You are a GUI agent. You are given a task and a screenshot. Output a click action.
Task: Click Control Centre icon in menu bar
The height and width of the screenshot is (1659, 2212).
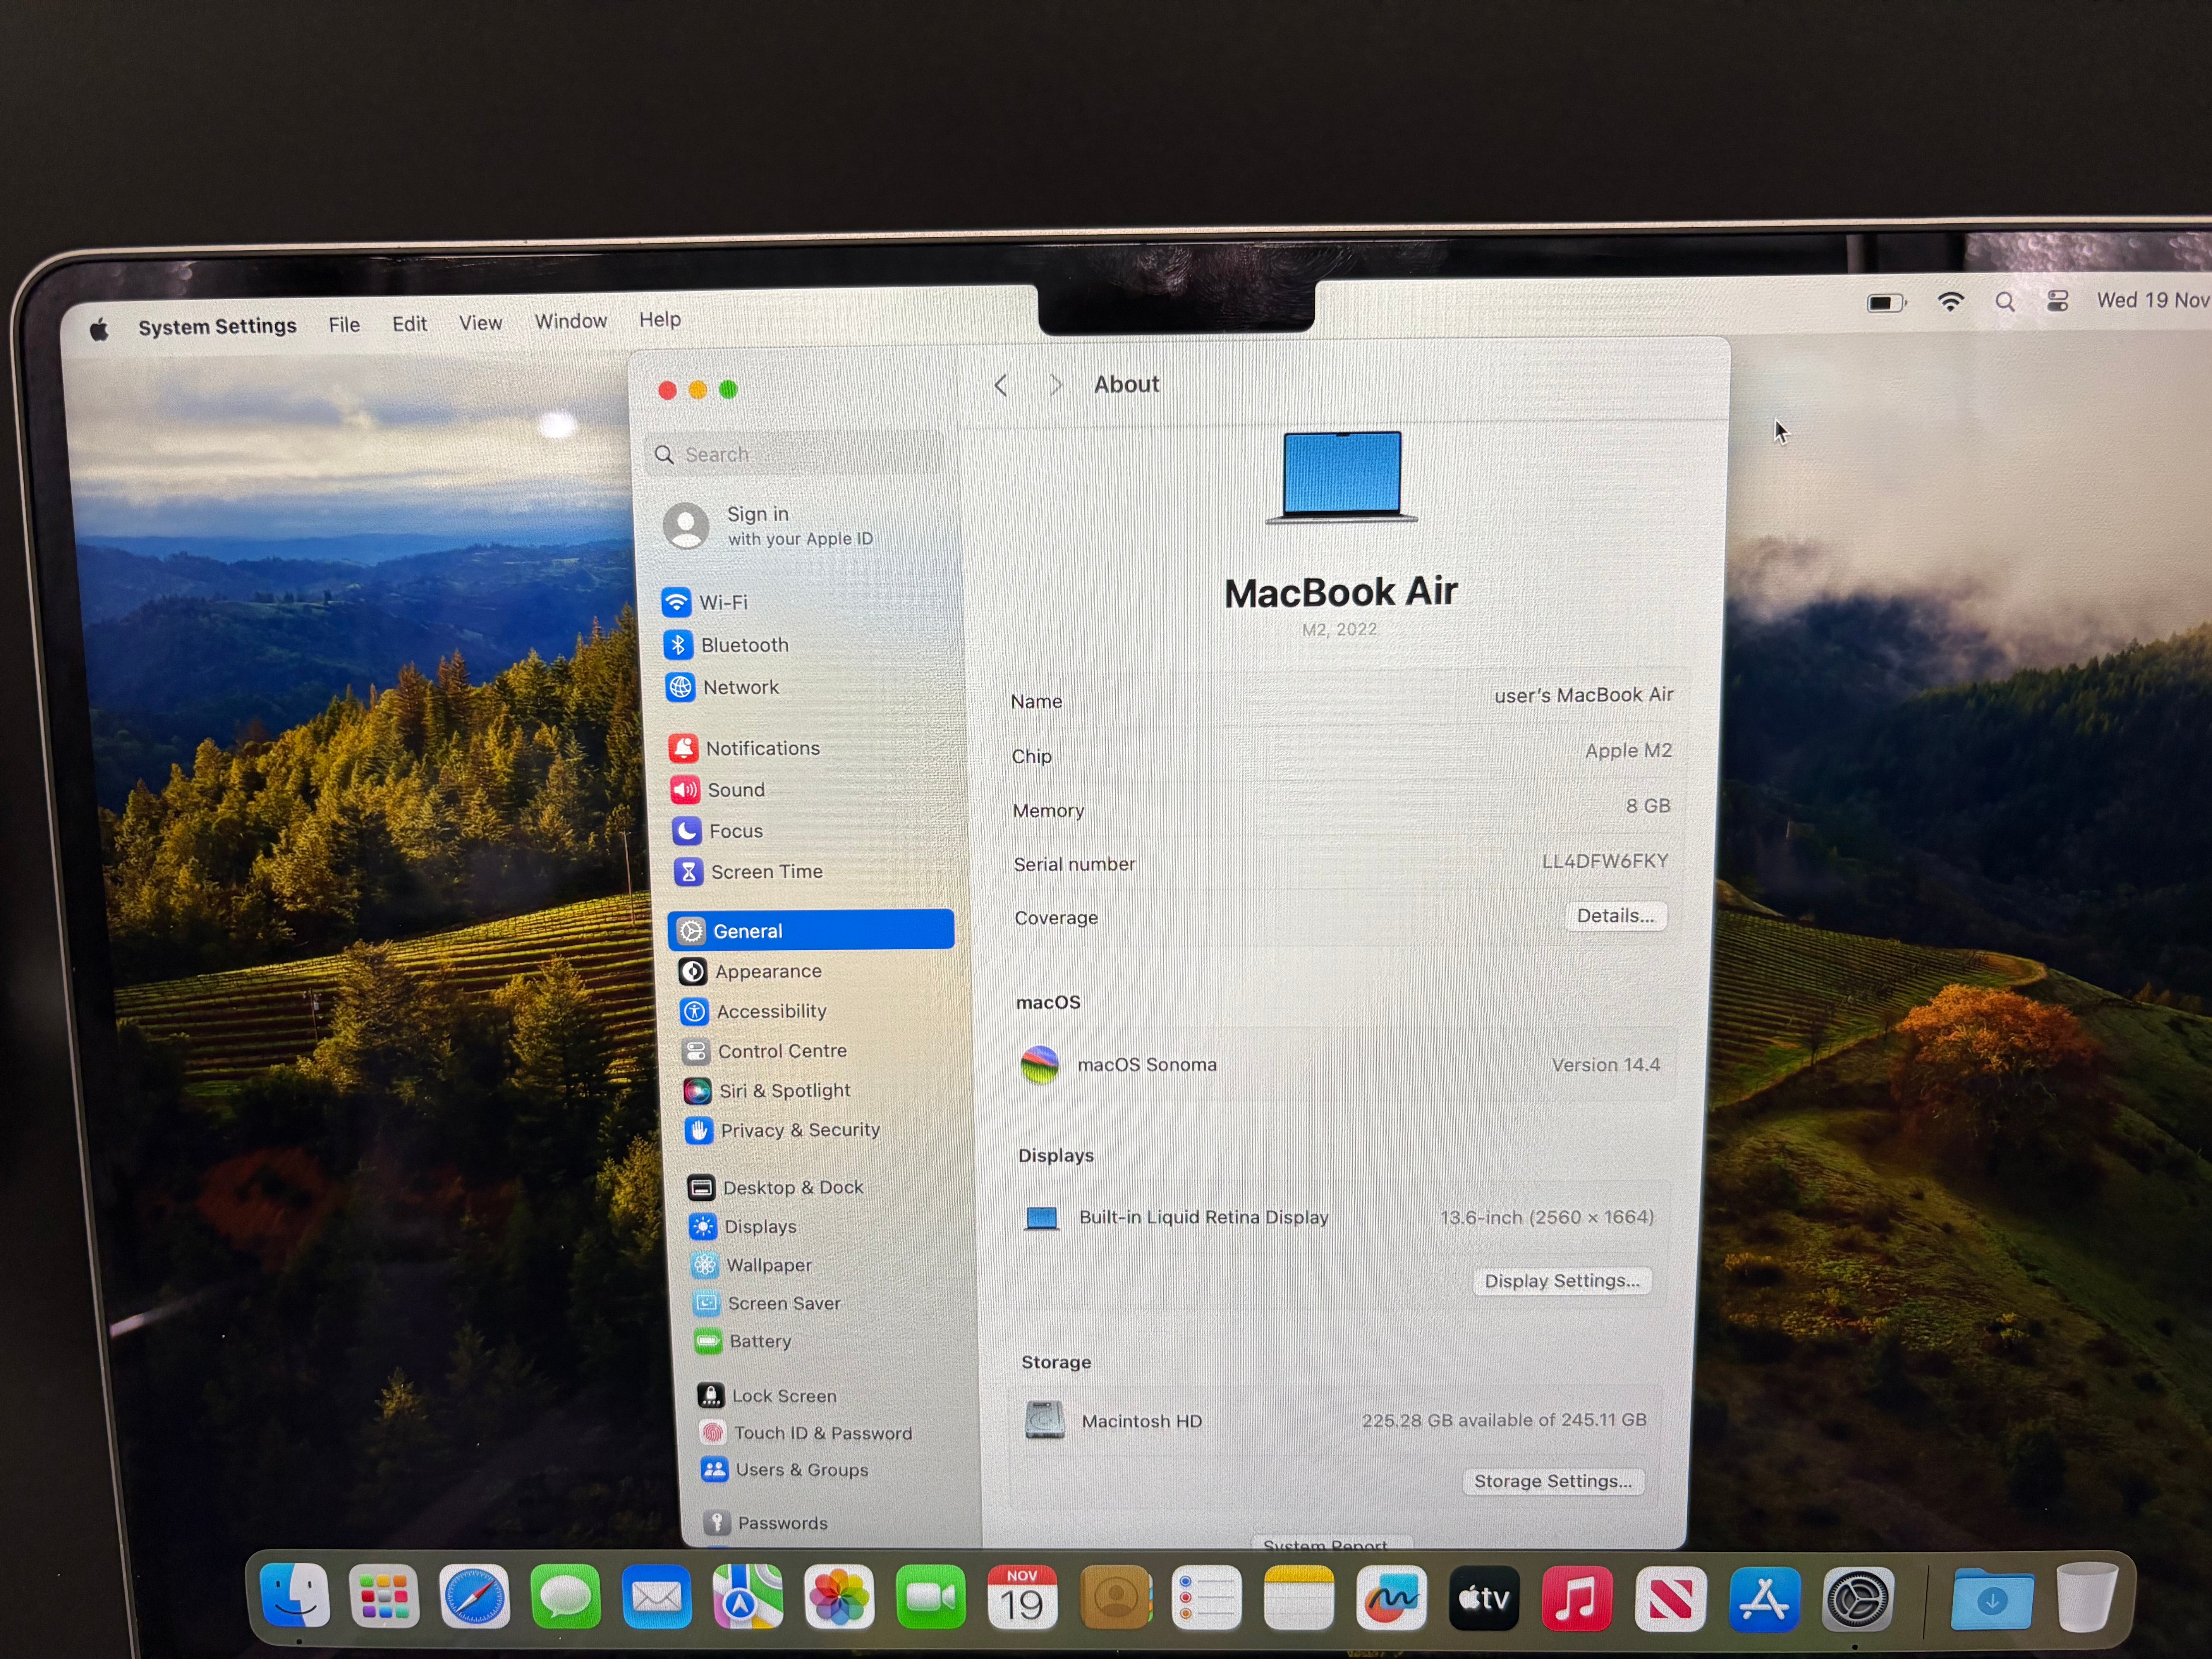(2057, 301)
